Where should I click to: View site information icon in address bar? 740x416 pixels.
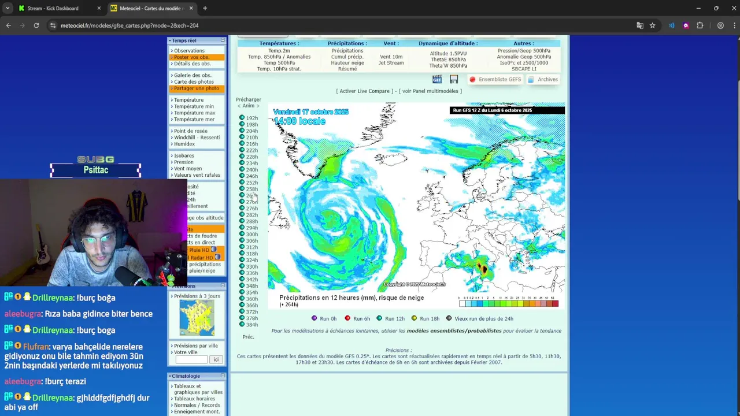(53, 25)
